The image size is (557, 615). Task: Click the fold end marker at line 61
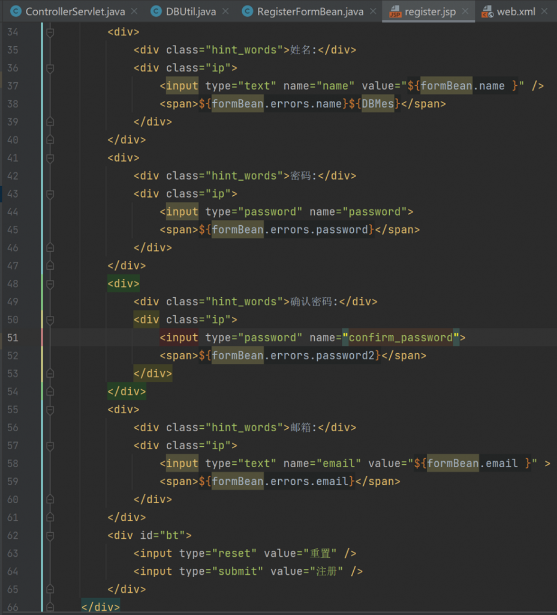pyautogui.click(x=50, y=517)
